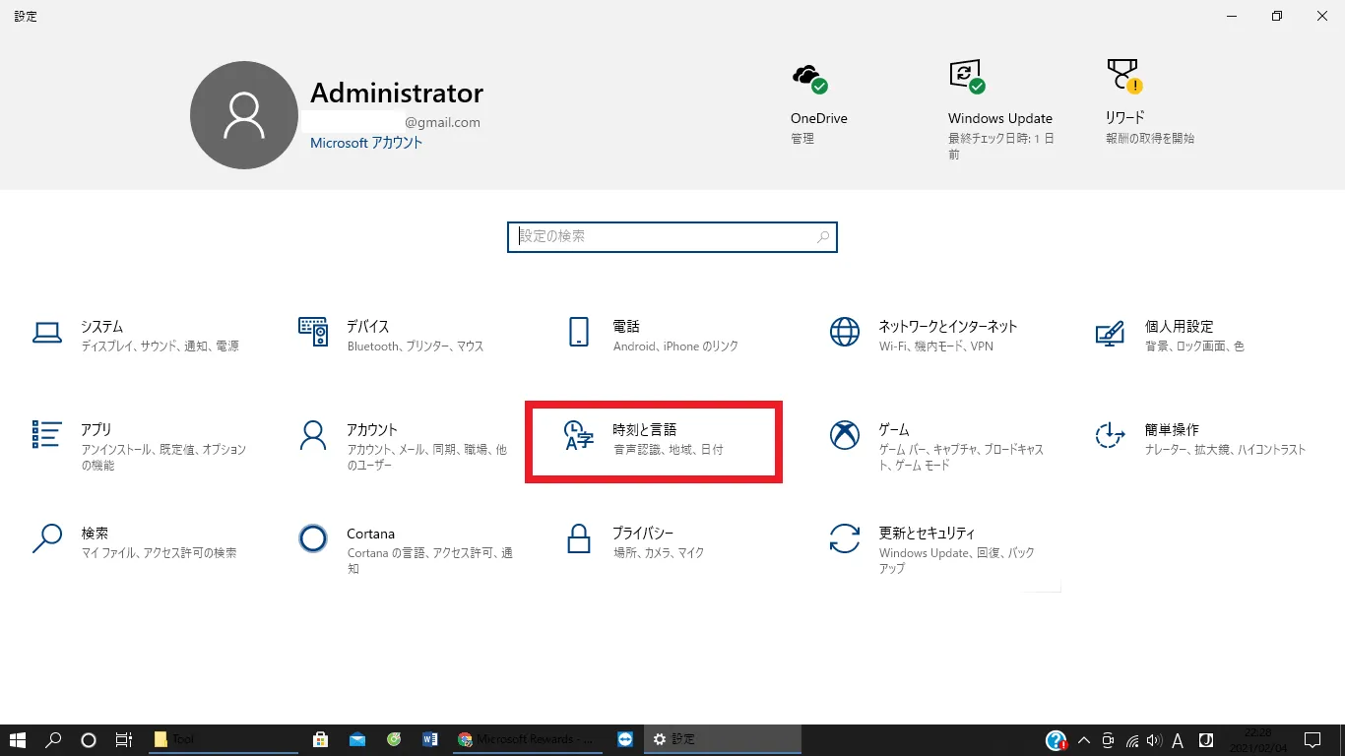Click the Windows Update status icon

click(x=967, y=77)
